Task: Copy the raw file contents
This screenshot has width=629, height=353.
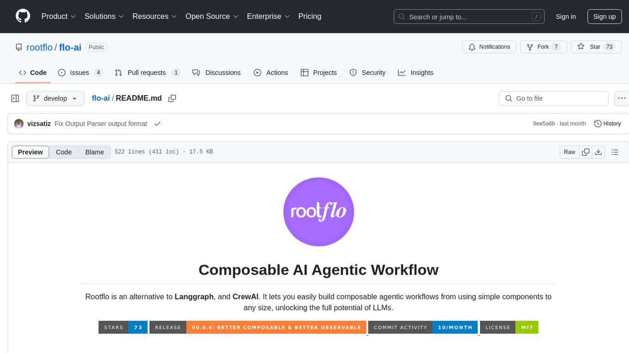Action: (586, 152)
